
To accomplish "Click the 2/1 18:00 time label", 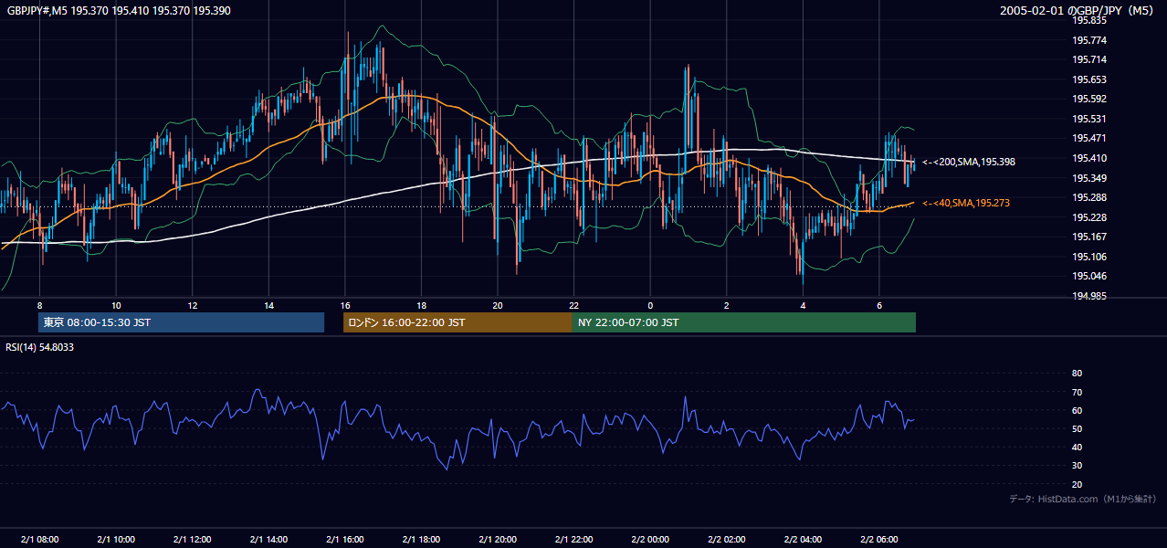I will [x=421, y=540].
